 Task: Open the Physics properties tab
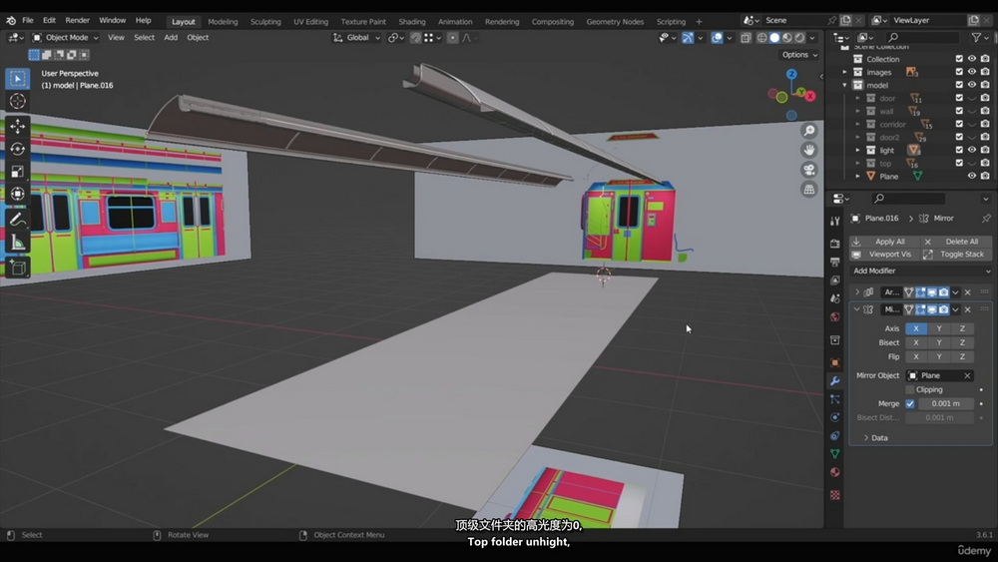[835, 417]
